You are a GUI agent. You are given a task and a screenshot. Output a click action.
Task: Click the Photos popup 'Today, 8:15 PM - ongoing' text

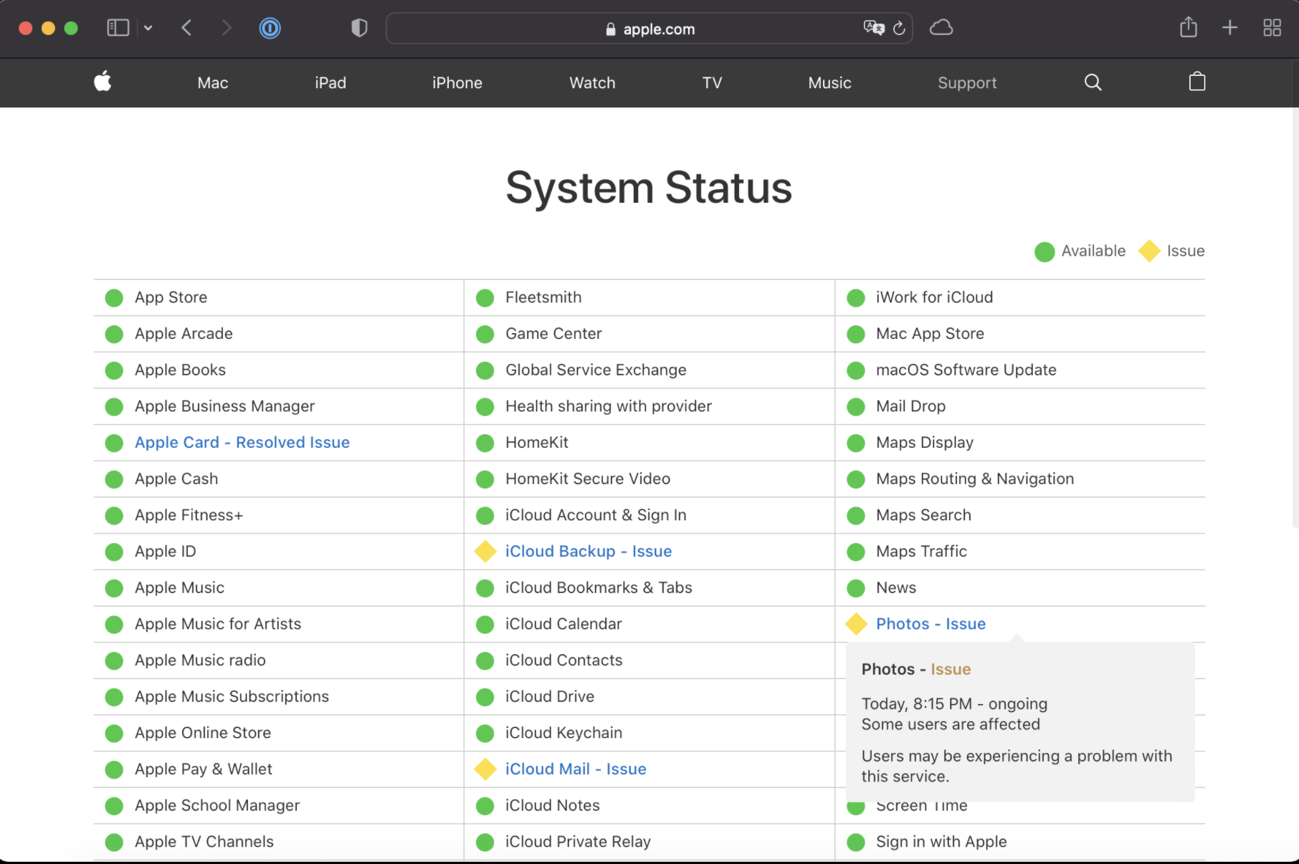coord(954,704)
